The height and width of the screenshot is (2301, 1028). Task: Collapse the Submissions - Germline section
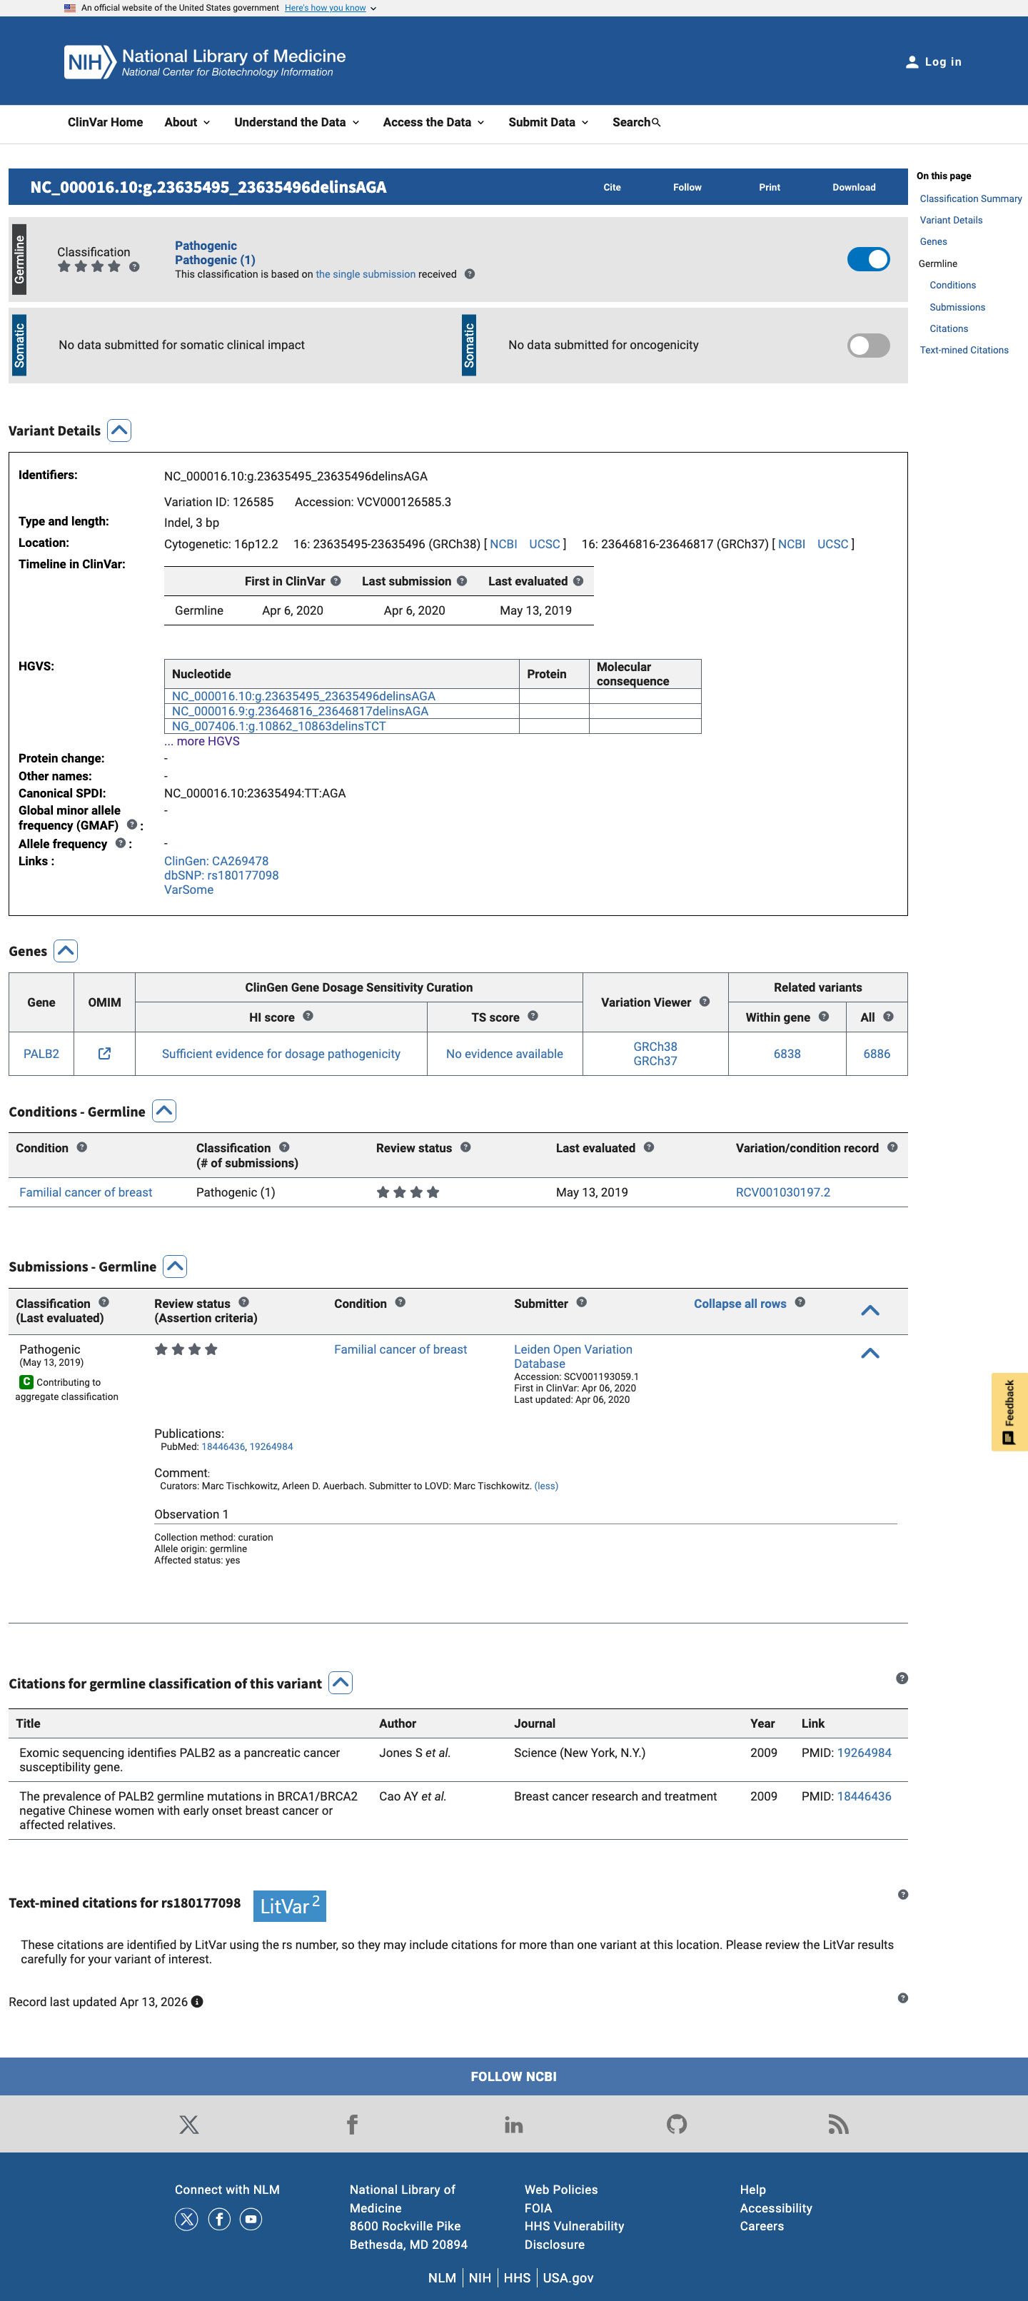tap(175, 1267)
